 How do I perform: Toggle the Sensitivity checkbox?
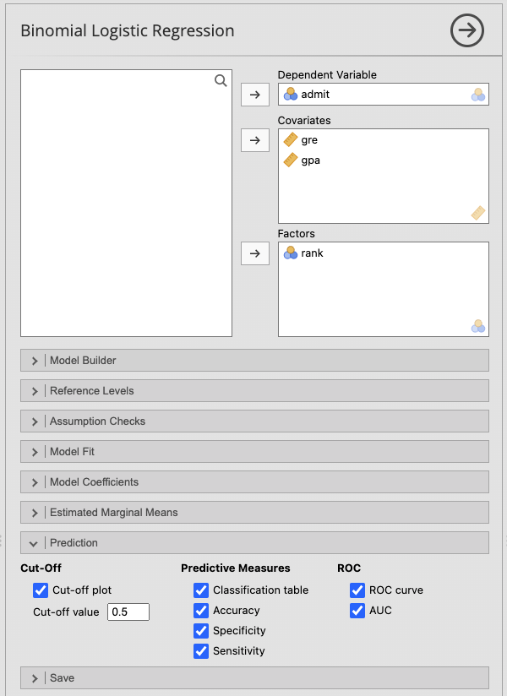201,651
